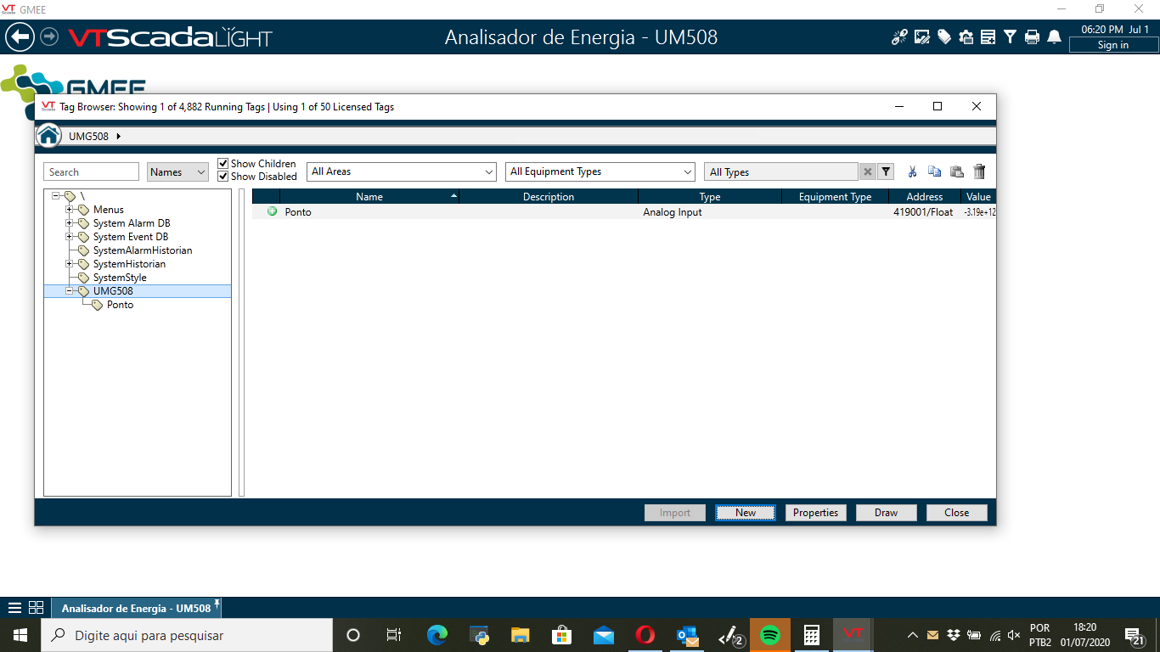Collapse the root backslash tree node
This screenshot has height=652, width=1160.
pyautogui.click(x=56, y=195)
